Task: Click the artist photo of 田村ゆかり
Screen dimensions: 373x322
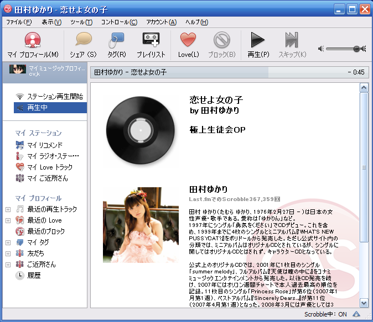Action: point(141,225)
